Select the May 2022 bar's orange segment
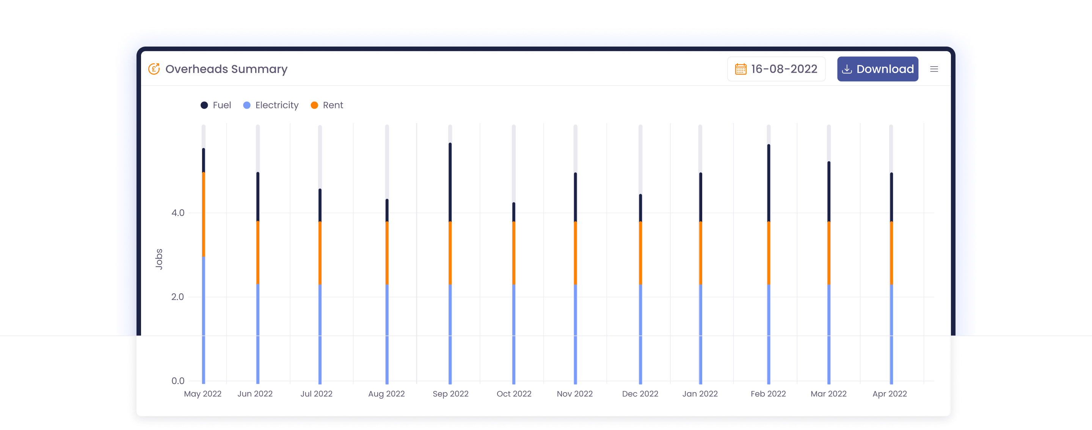This screenshot has height=430, width=1092. pos(204,214)
